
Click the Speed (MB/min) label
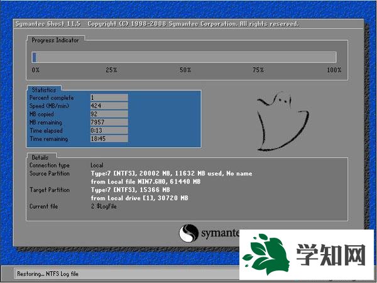point(49,106)
